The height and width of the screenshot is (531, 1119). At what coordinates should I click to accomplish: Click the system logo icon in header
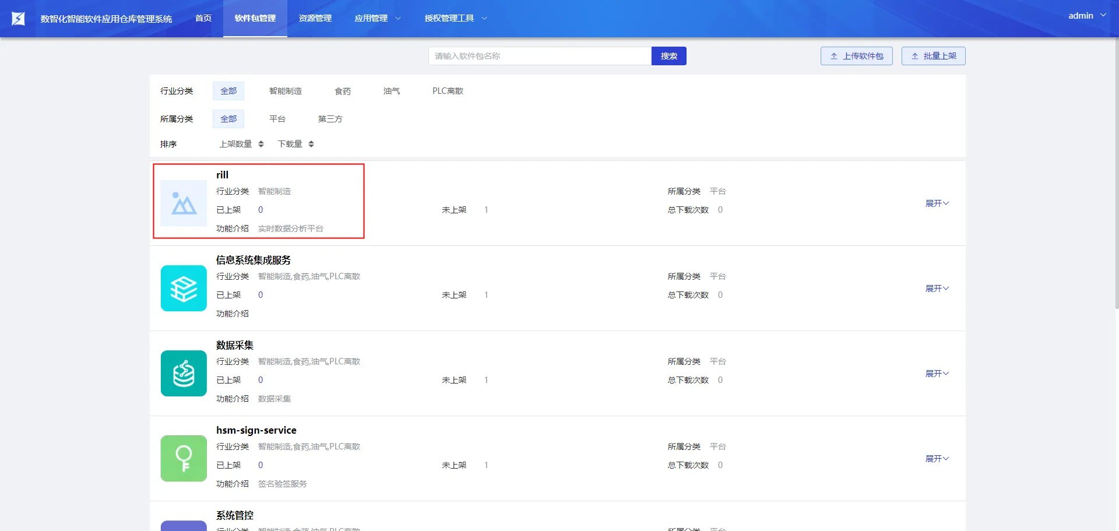pyautogui.click(x=18, y=19)
